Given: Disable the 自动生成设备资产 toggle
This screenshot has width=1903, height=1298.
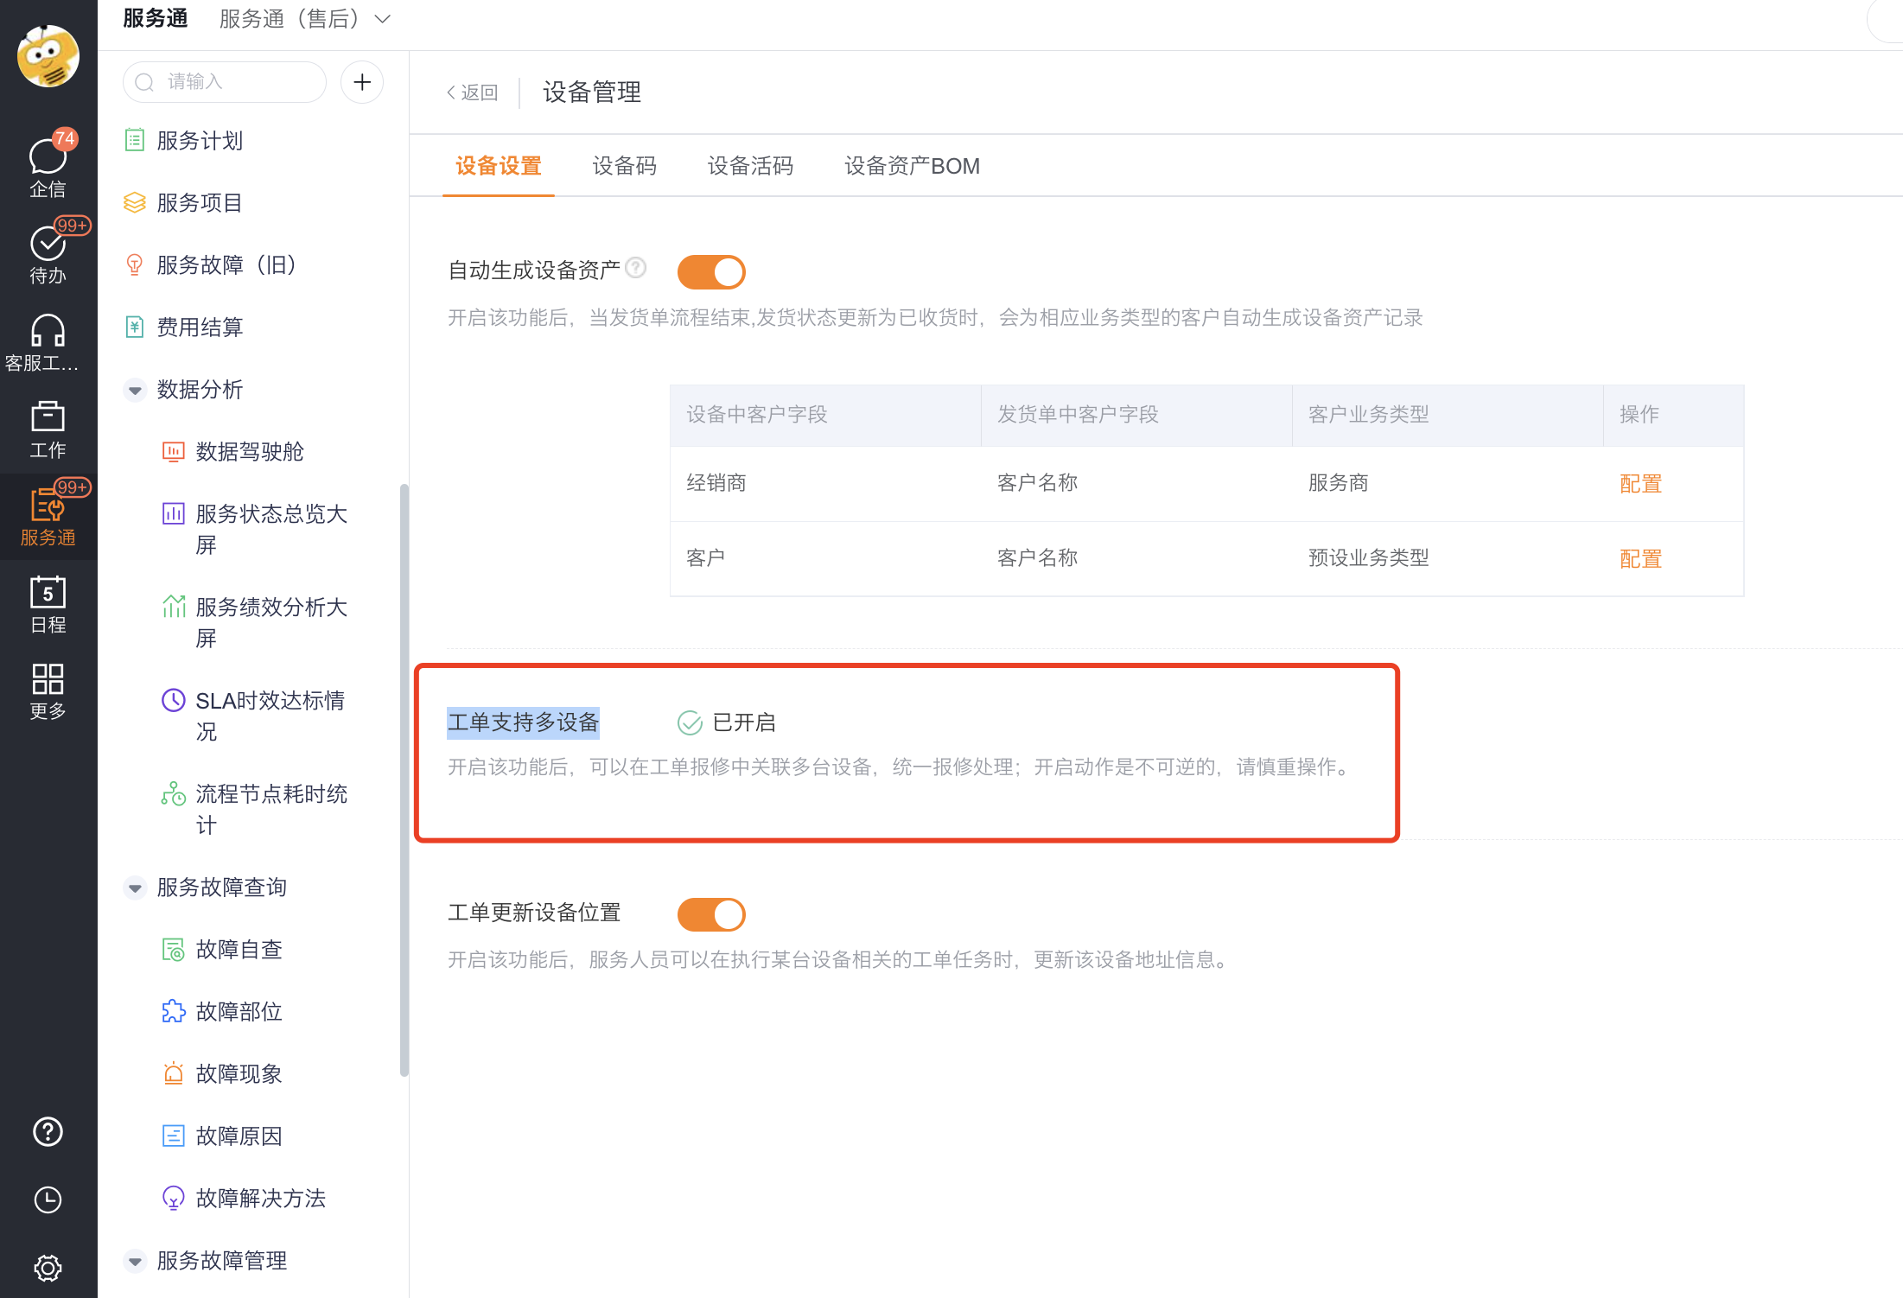Looking at the screenshot, I should coord(710,272).
